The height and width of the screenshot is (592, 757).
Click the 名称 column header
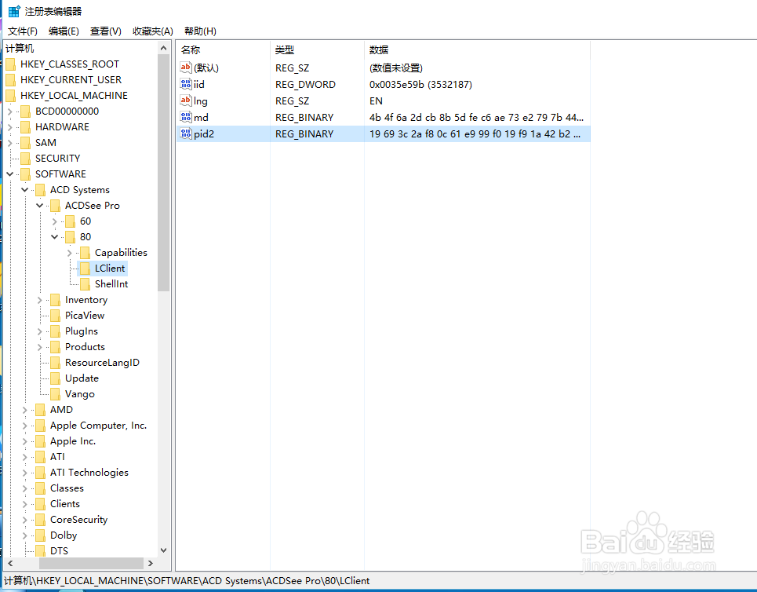click(x=223, y=49)
